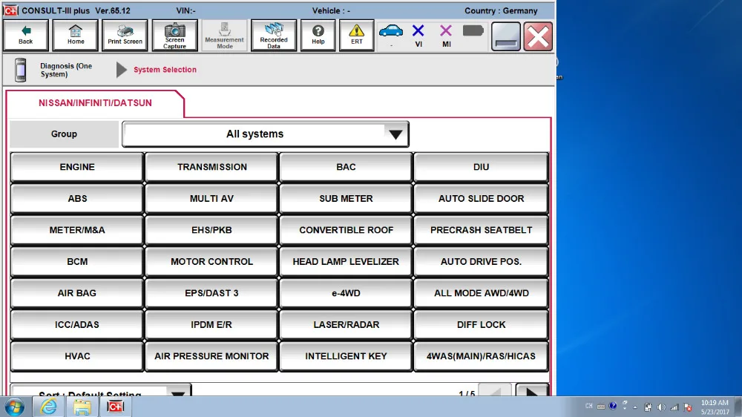Select the MULTI AV system
The image size is (742, 417).
click(x=211, y=199)
